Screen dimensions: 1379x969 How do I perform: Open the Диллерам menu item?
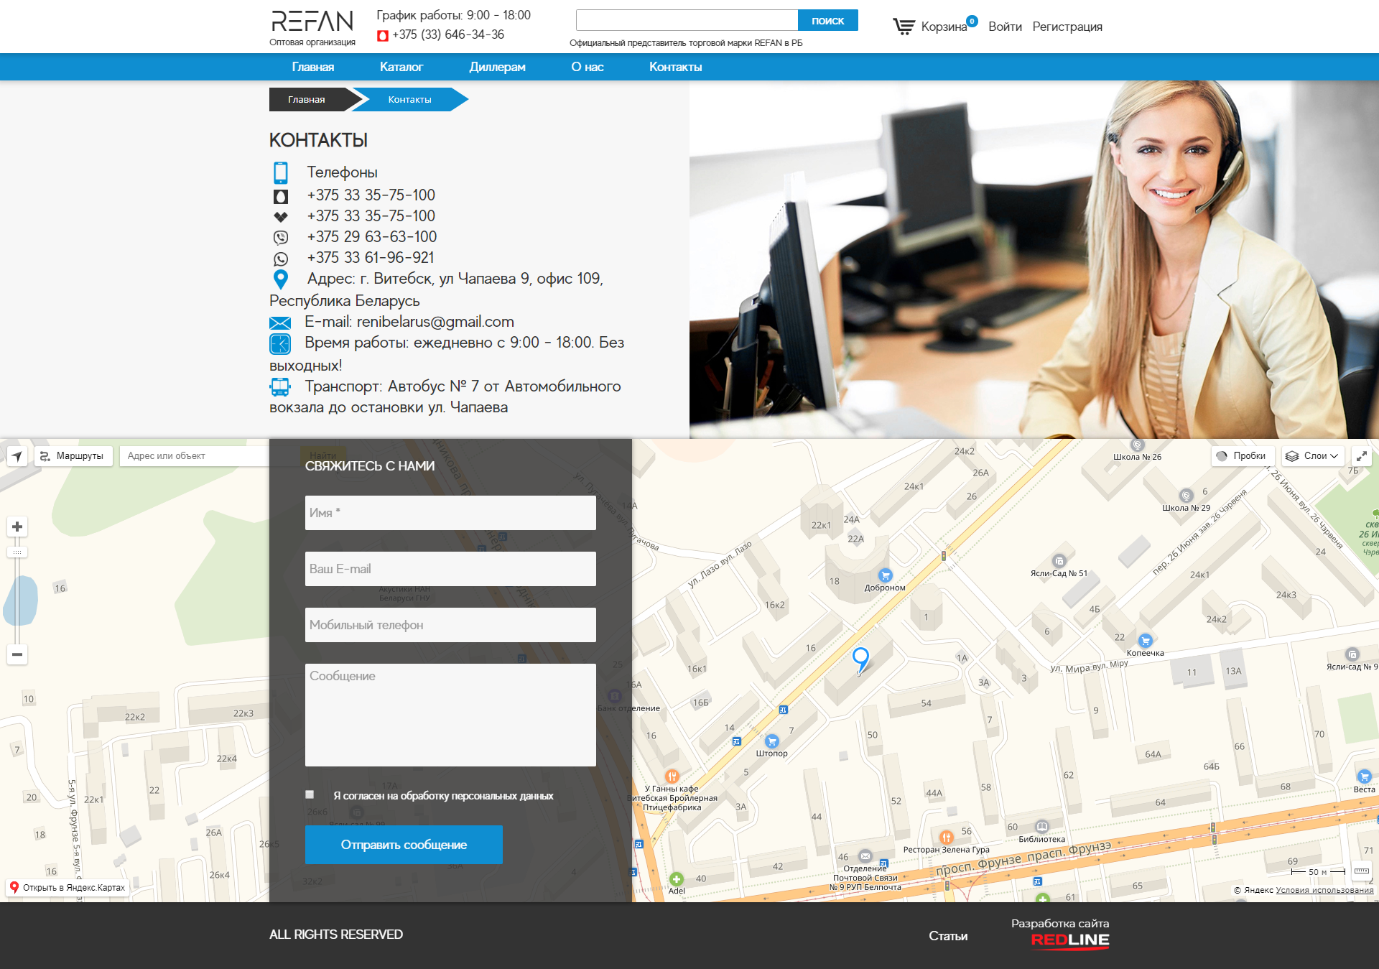497,67
